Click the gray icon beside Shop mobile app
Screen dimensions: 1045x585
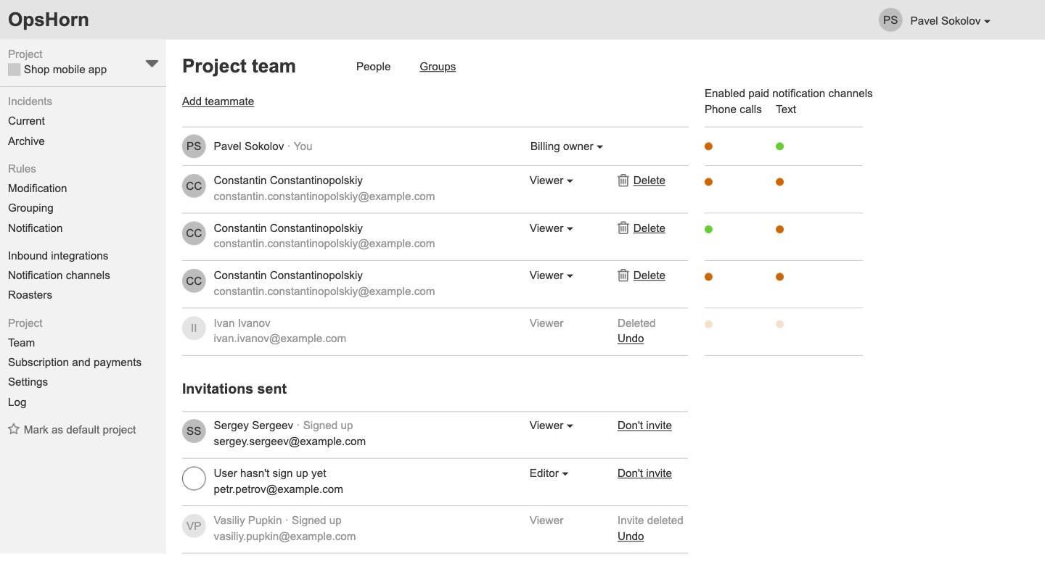pos(14,70)
